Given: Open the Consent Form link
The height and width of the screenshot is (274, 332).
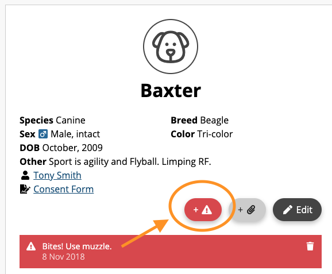Looking at the screenshot, I should click(x=64, y=189).
